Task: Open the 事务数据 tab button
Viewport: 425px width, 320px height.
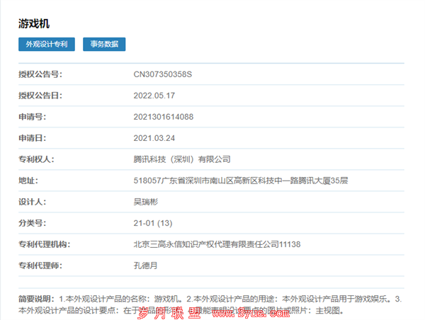Action: click(x=104, y=44)
